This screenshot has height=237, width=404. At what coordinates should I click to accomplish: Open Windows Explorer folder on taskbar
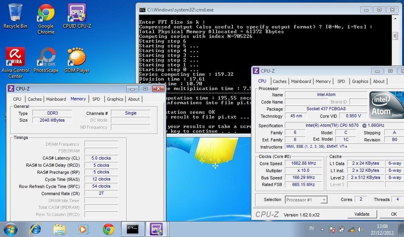pos(60,229)
